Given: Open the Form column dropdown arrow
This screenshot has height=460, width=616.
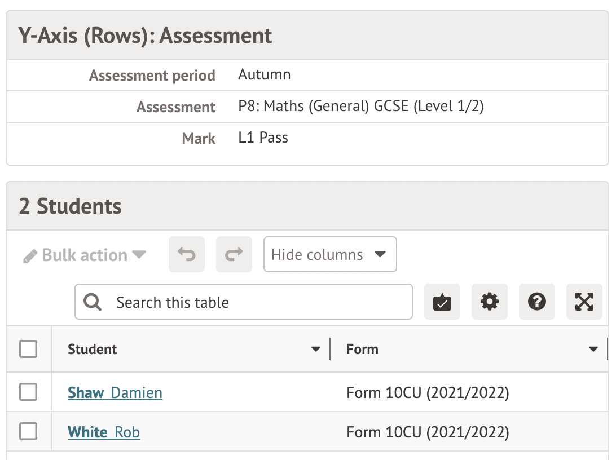Looking at the screenshot, I should point(593,350).
